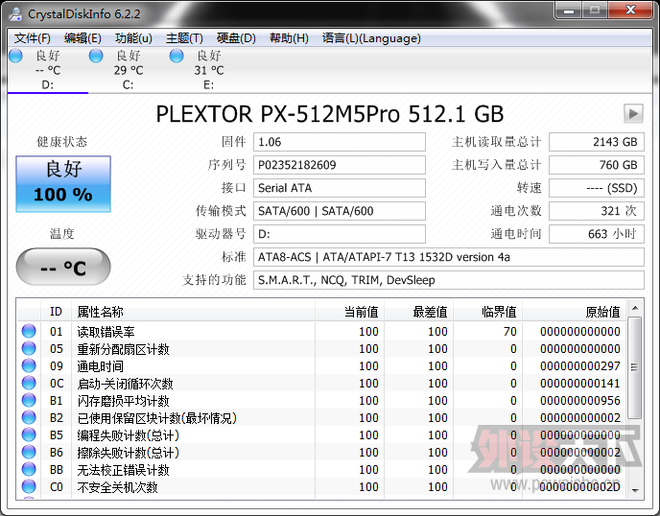Select the 闪存磨损平均计数 attribute row
This screenshot has width=660, height=516.
pos(322,400)
